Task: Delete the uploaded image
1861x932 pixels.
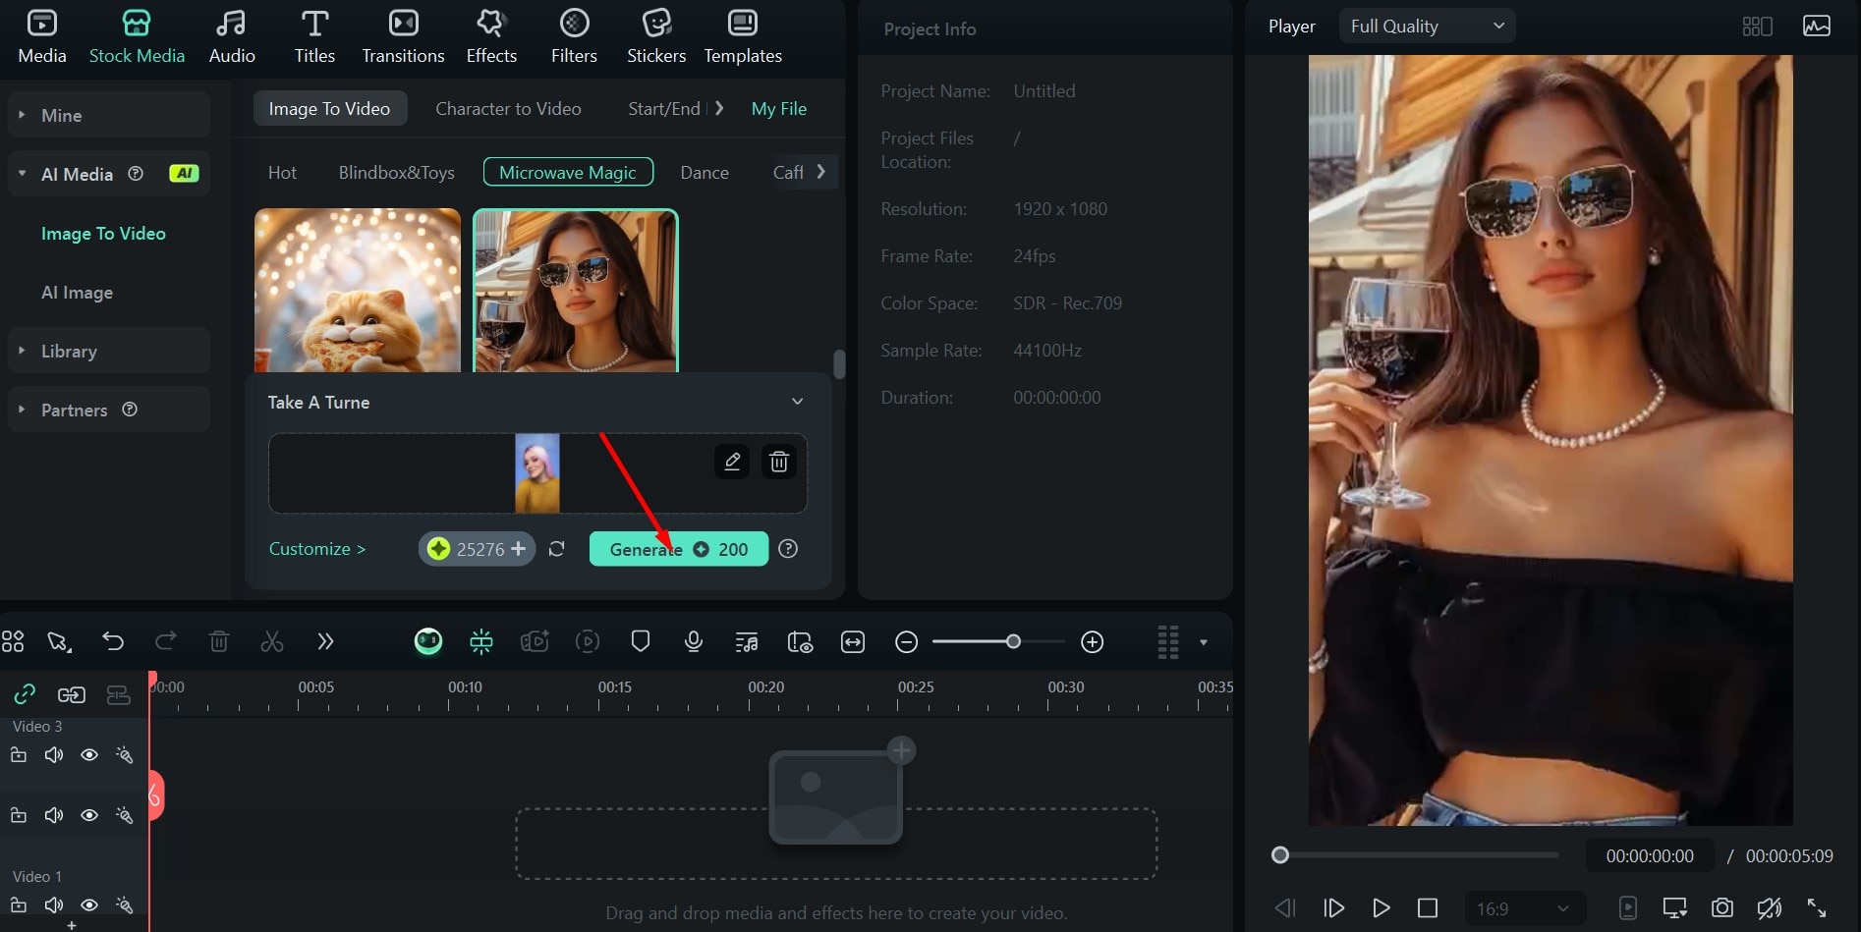Action: pos(779,462)
